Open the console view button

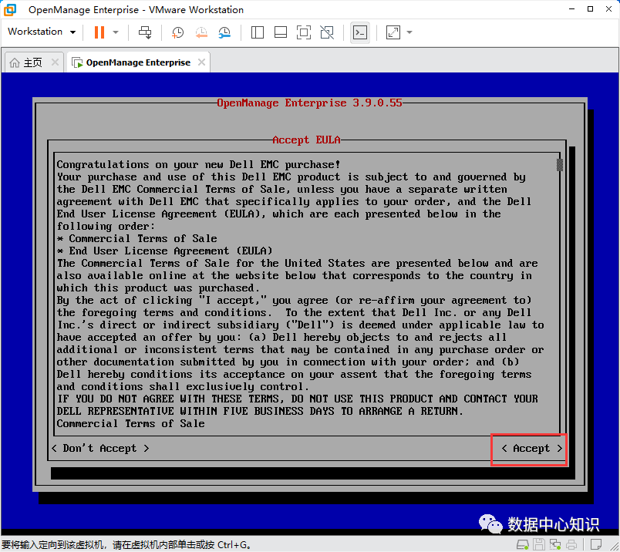click(360, 32)
